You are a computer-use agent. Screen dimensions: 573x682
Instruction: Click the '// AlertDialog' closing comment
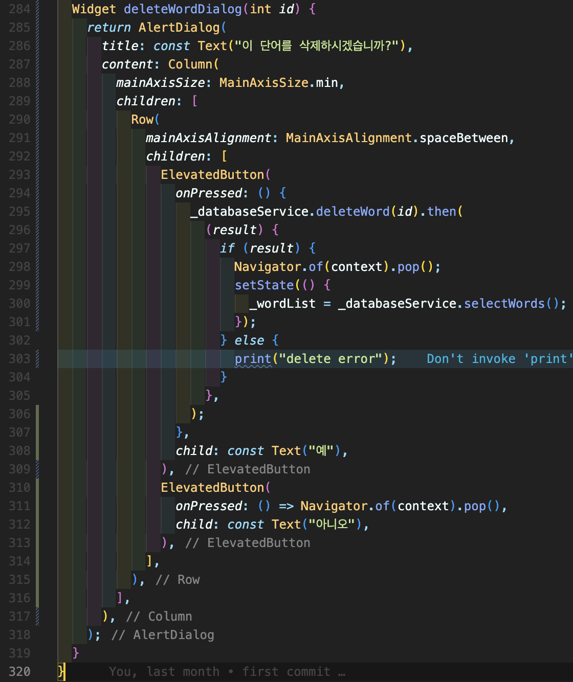[x=163, y=635]
